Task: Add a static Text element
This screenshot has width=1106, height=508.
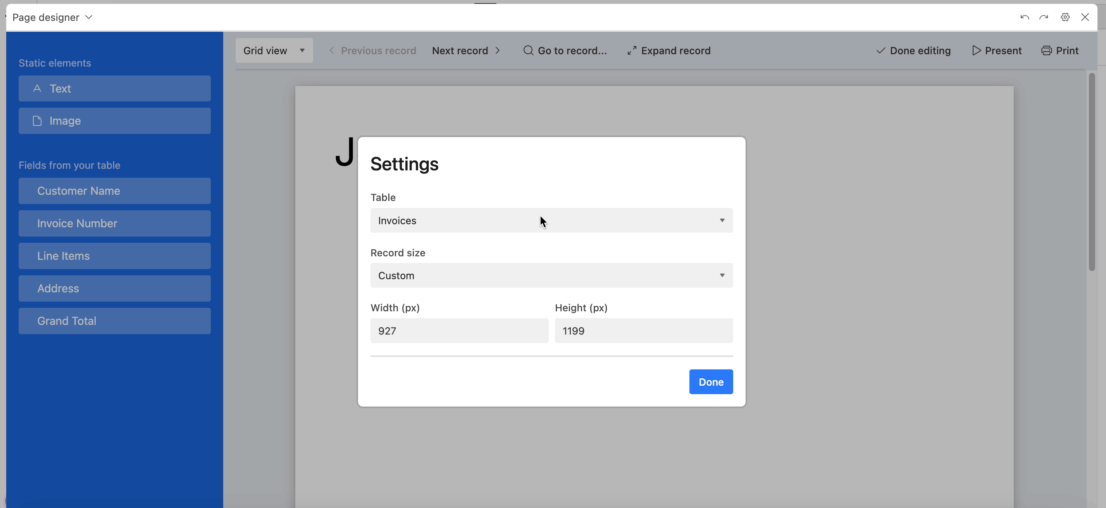Action: point(115,89)
